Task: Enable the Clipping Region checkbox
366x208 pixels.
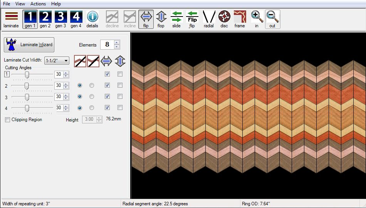Action: click(x=8, y=120)
